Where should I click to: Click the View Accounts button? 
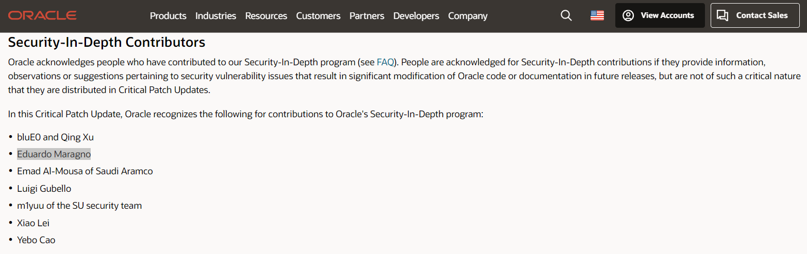point(660,15)
